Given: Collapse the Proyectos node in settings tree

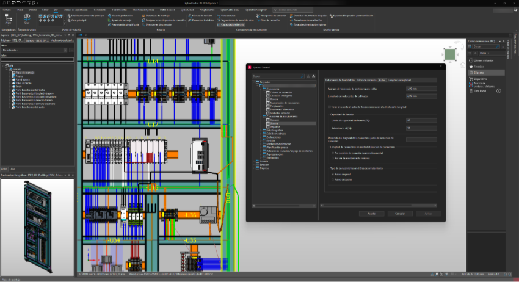Looking at the screenshot, I should tap(254, 82).
